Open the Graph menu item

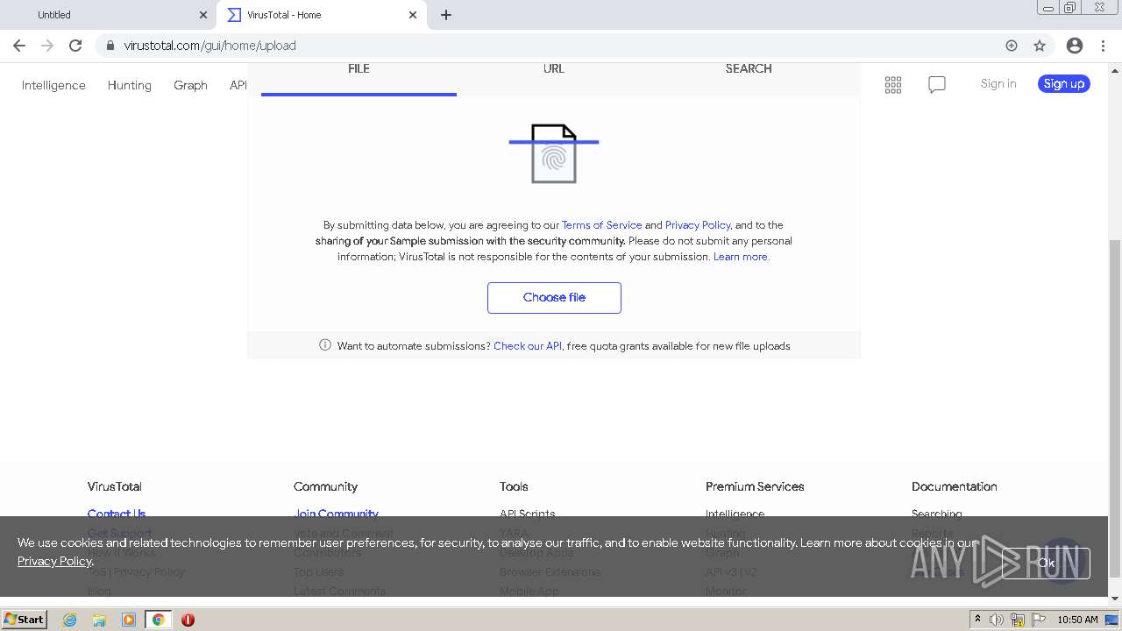click(190, 85)
